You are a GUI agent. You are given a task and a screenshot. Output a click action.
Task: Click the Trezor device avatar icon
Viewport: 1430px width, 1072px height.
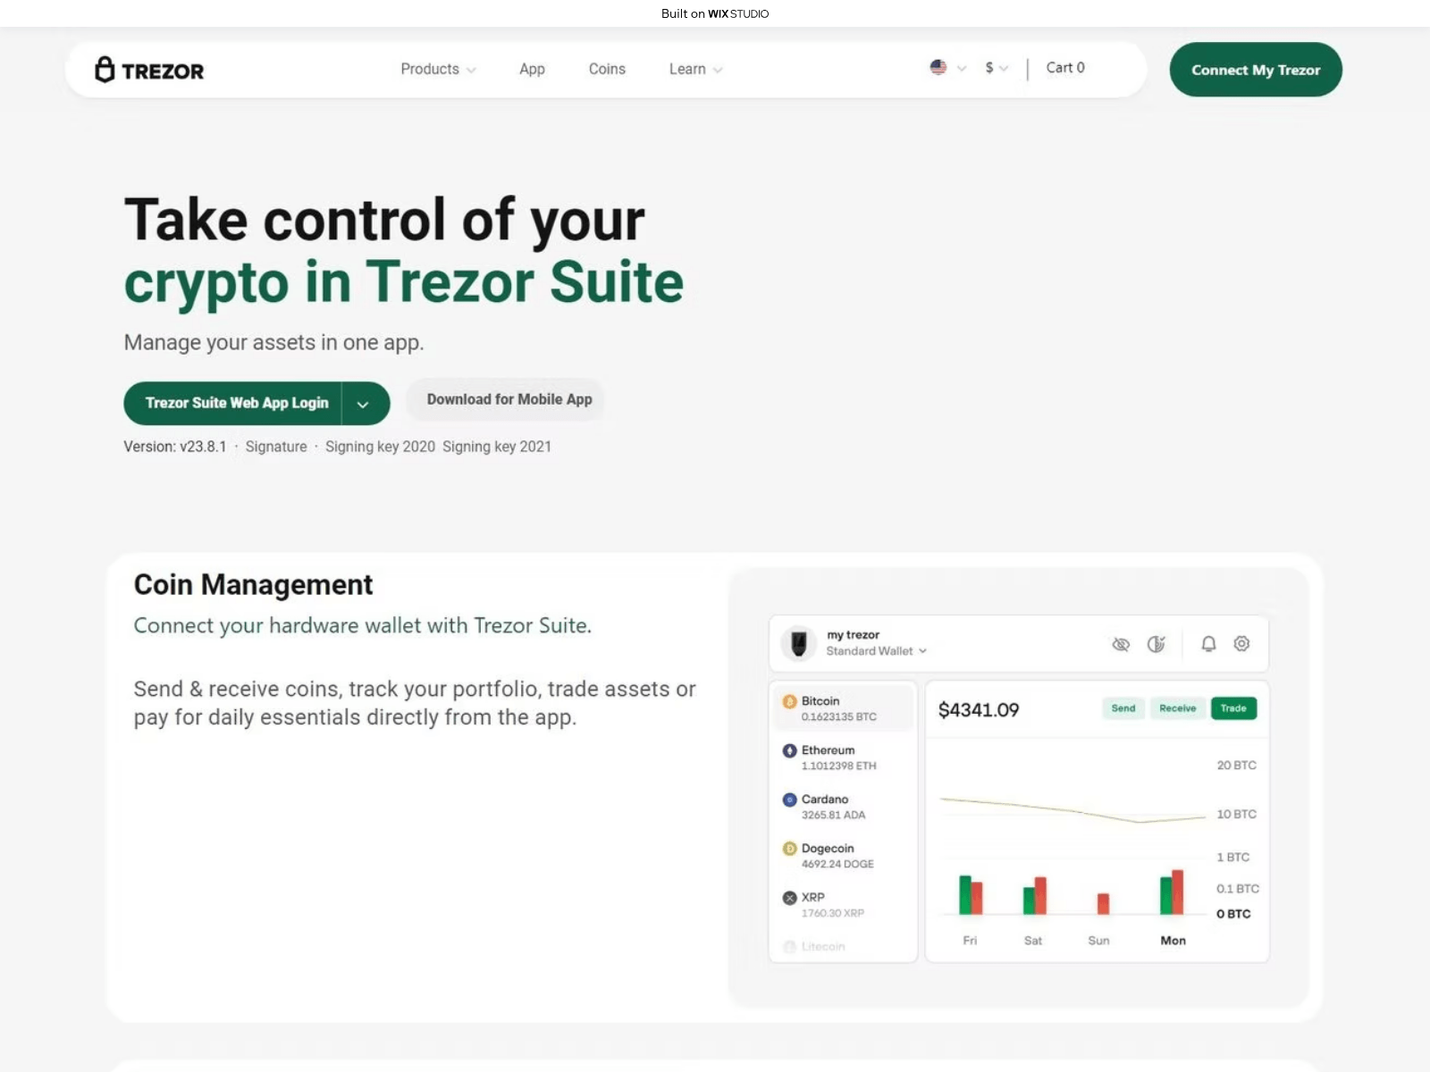[799, 643]
